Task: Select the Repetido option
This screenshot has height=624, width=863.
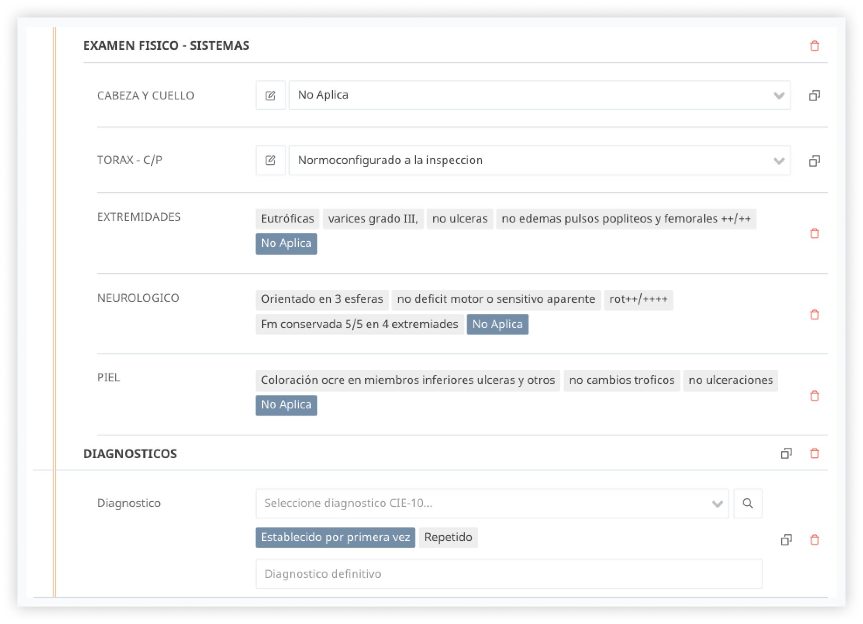Action: pyautogui.click(x=448, y=537)
